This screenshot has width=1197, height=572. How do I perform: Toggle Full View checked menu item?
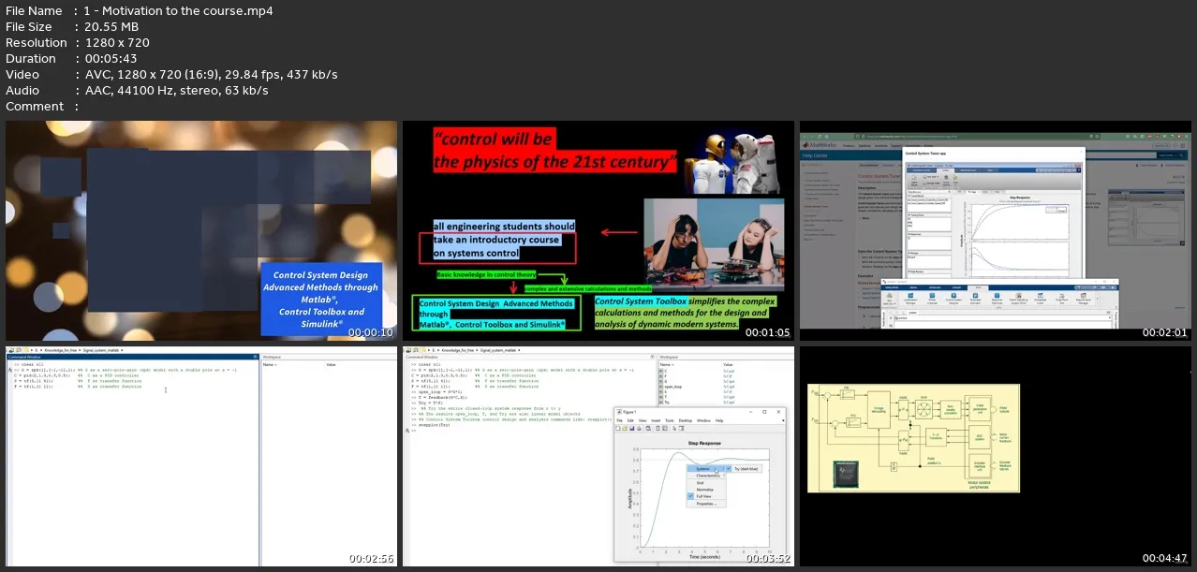click(706, 496)
